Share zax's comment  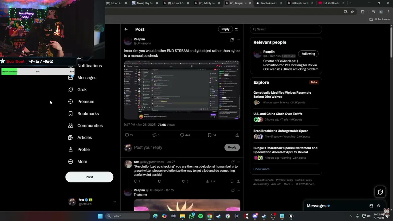point(238,181)
